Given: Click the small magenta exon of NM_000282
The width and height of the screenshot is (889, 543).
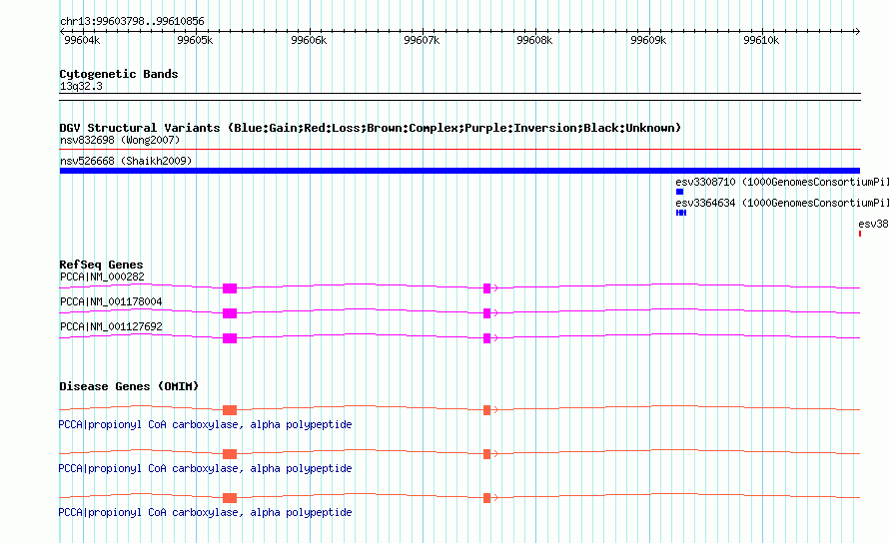Looking at the screenshot, I should 487,288.
